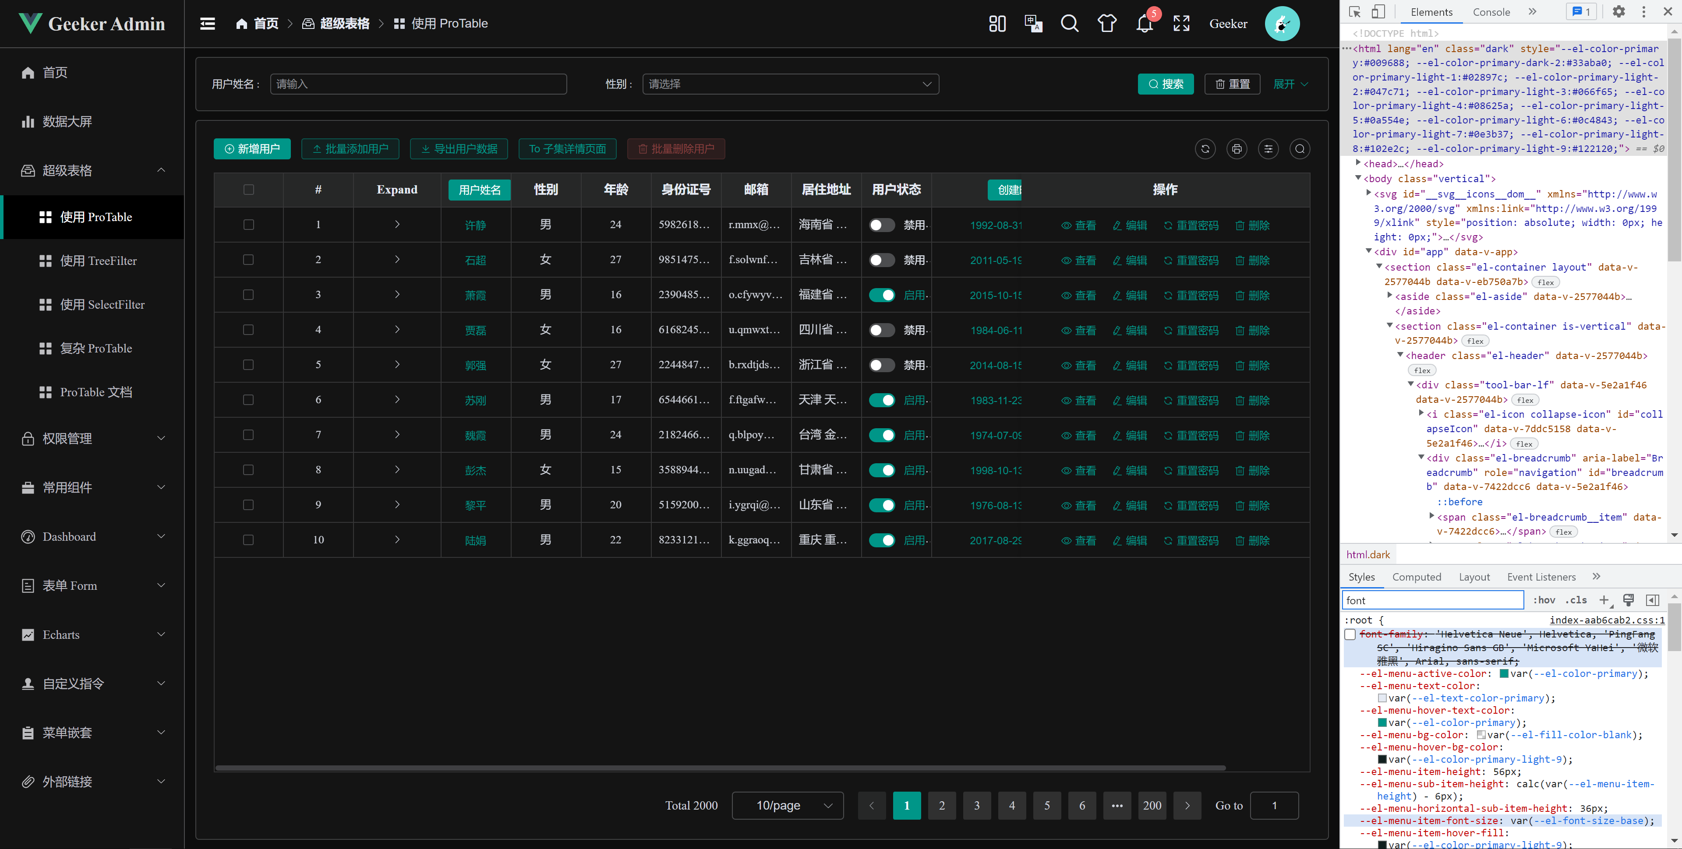
Task: Open the 10/page page size dropdown
Action: [x=788, y=805]
